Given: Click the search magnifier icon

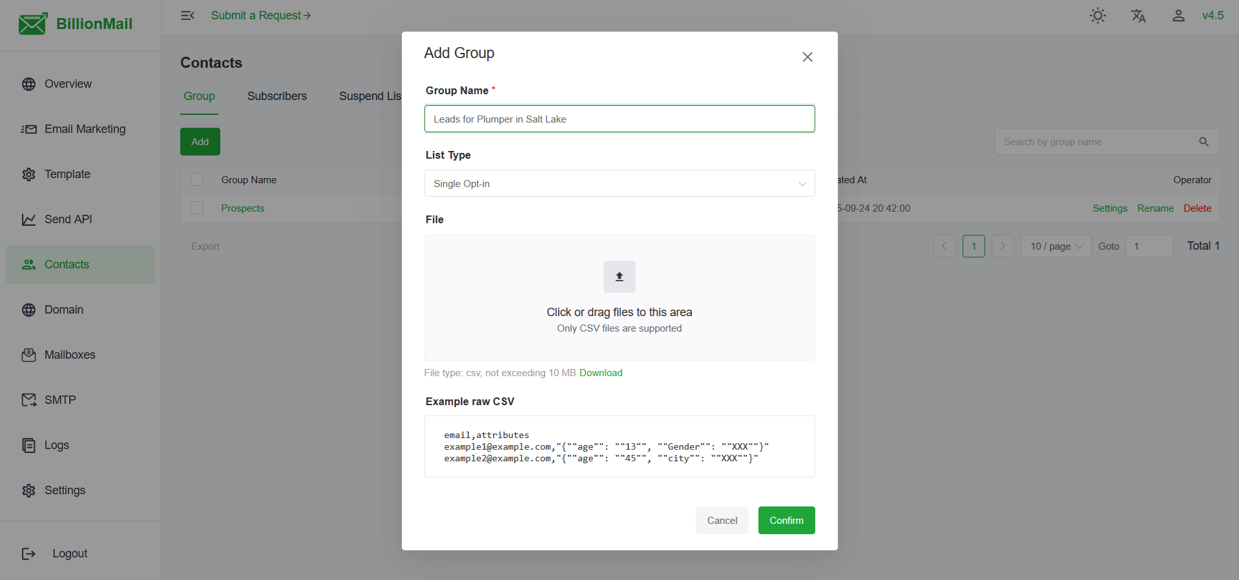Looking at the screenshot, I should (1203, 142).
